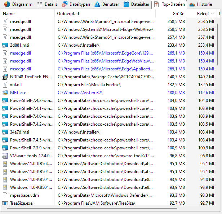Select the NDP48-DevPack-EN... file name

(31, 77)
